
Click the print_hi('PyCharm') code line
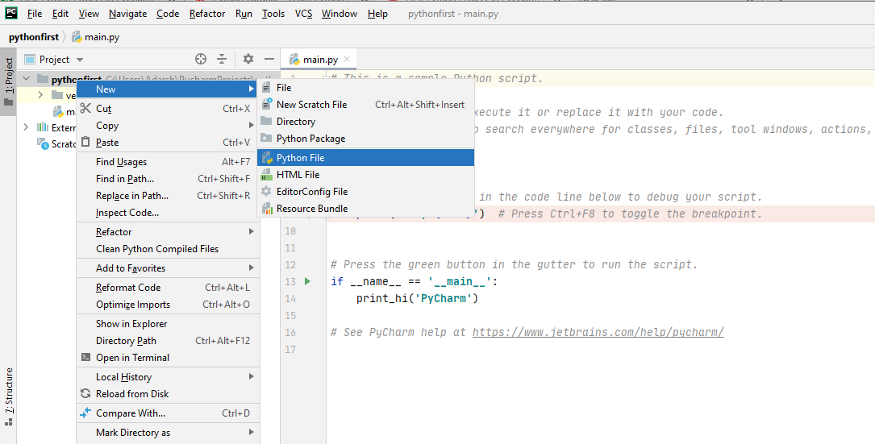click(418, 298)
